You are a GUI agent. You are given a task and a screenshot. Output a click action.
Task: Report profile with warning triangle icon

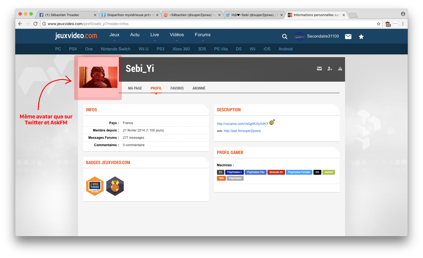[x=340, y=69]
